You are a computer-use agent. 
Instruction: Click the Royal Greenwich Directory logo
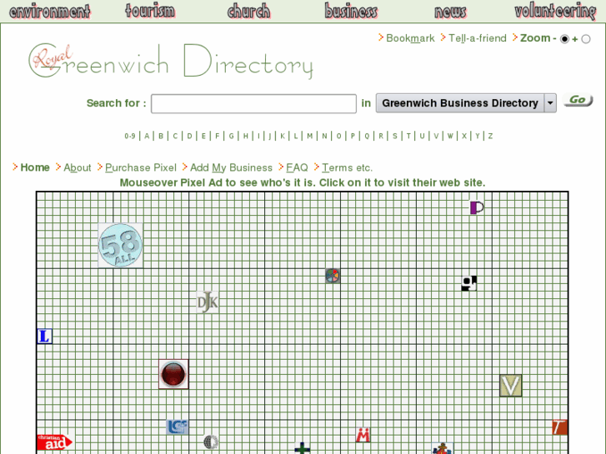pyautogui.click(x=170, y=61)
